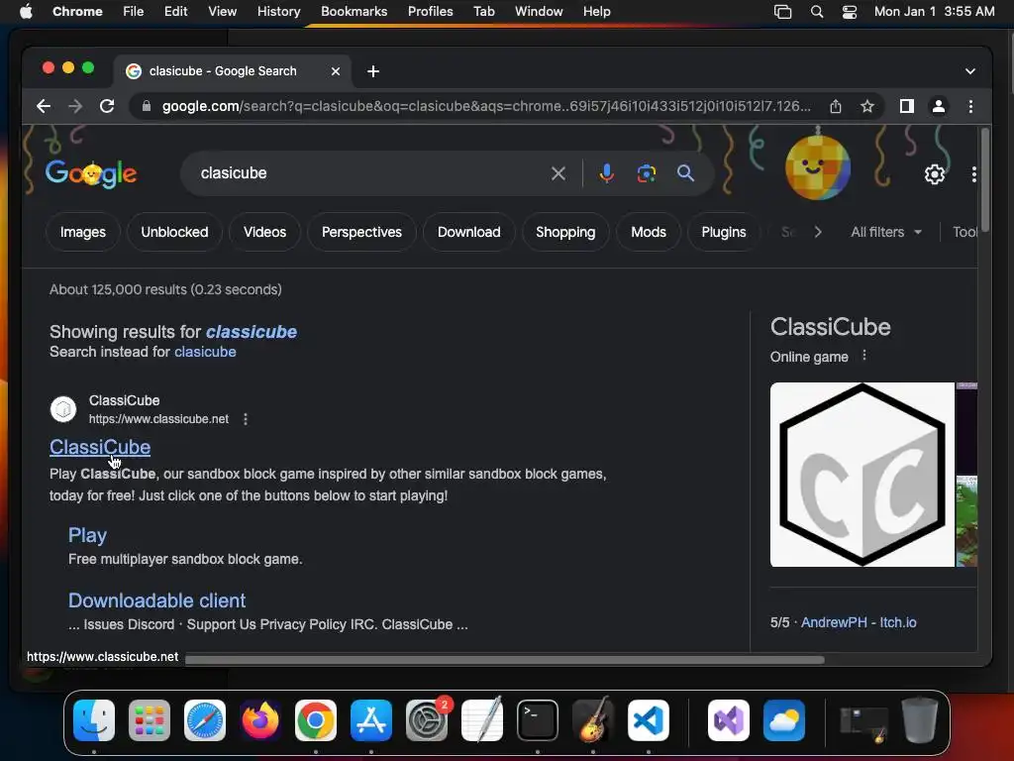Launch GarageBand from the dock
Image resolution: width=1014 pixels, height=761 pixels.
[x=593, y=720]
